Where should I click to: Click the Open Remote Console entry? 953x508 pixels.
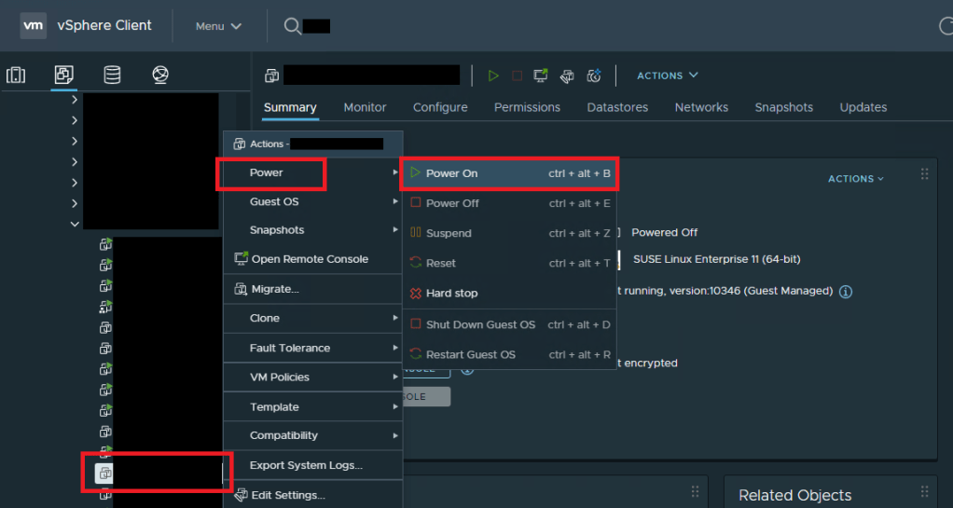pos(309,259)
